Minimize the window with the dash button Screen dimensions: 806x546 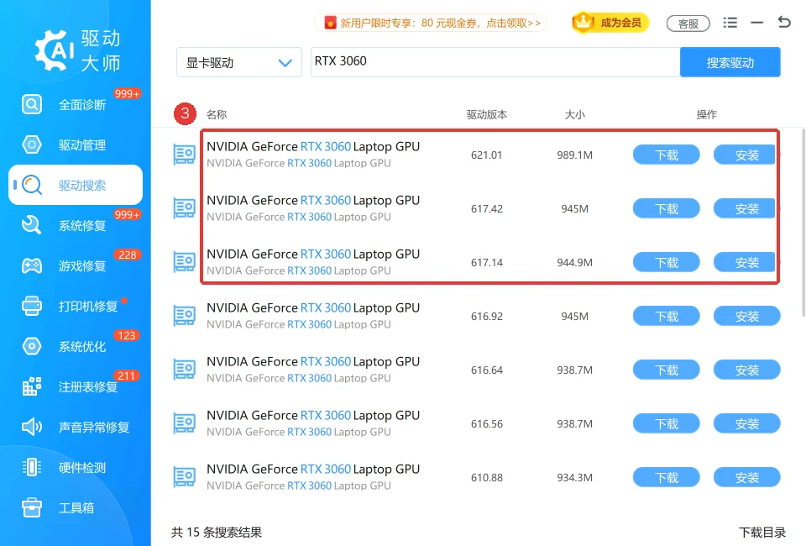pyautogui.click(x=756, y=23)
